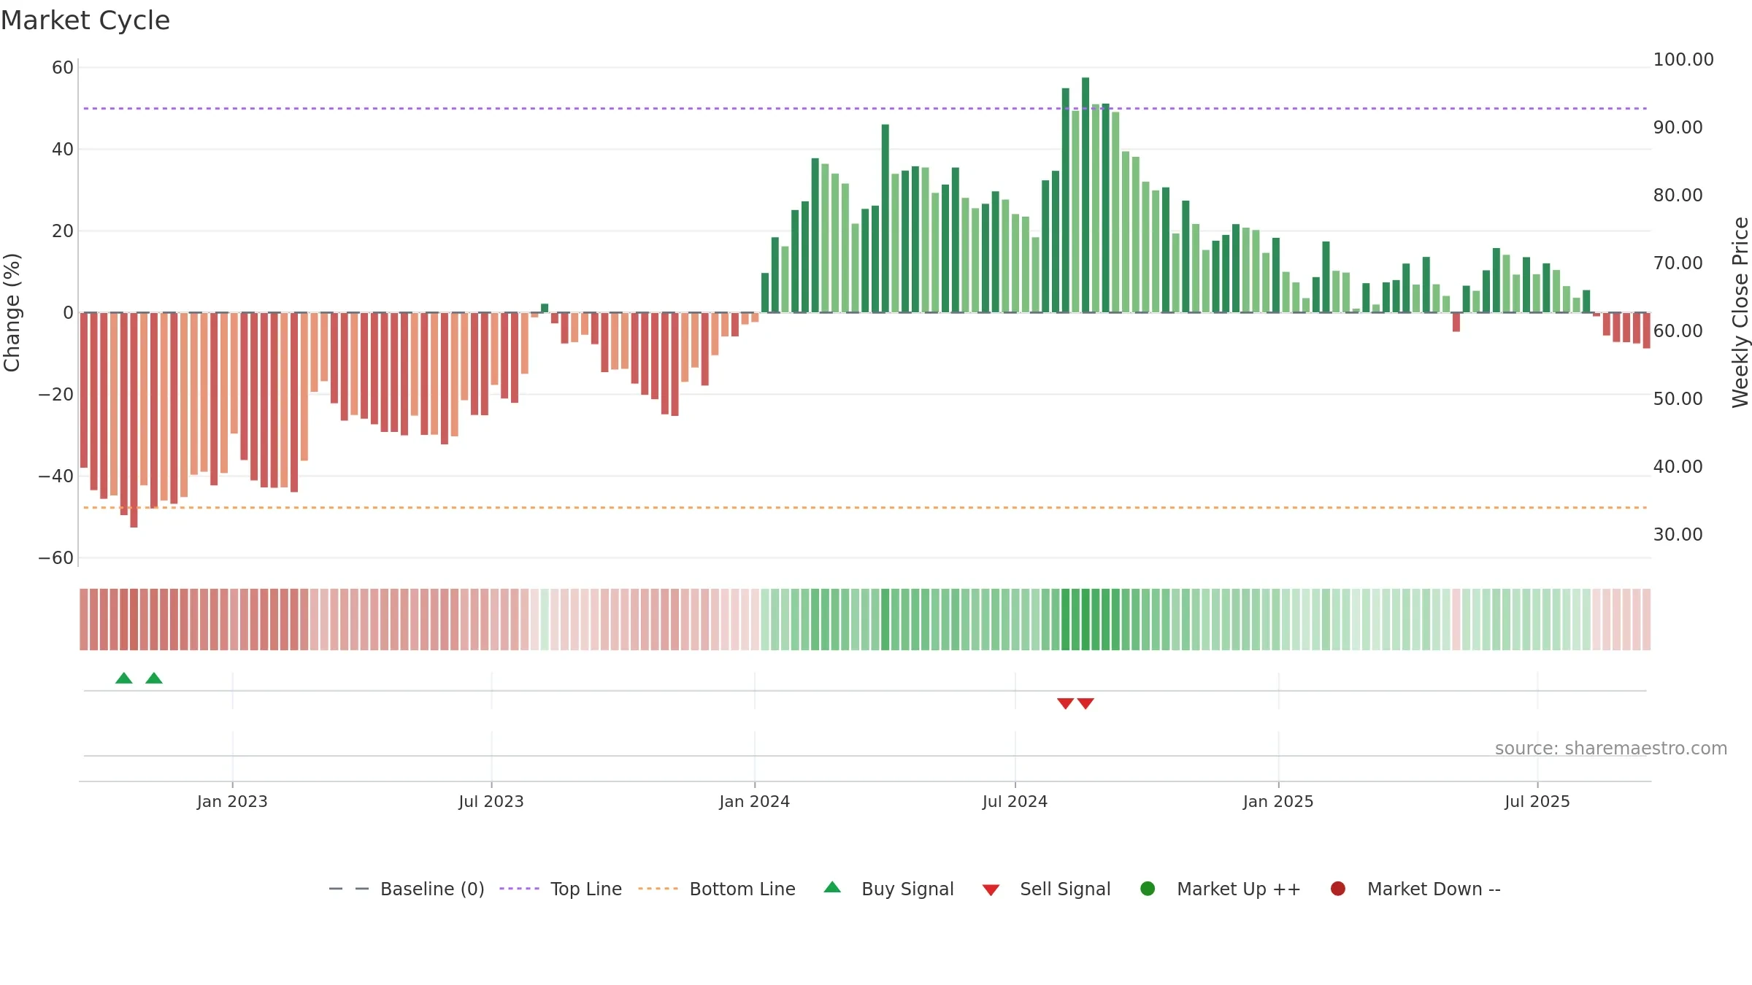Click the 60 value on left axis
1752x985 pixels.
(x=63, y=68)
